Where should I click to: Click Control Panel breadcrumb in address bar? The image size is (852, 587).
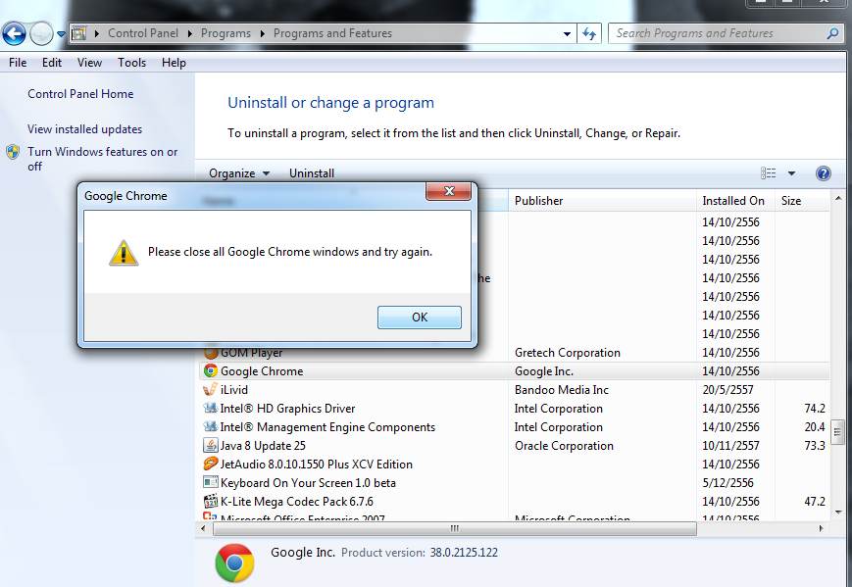point(143,33)
